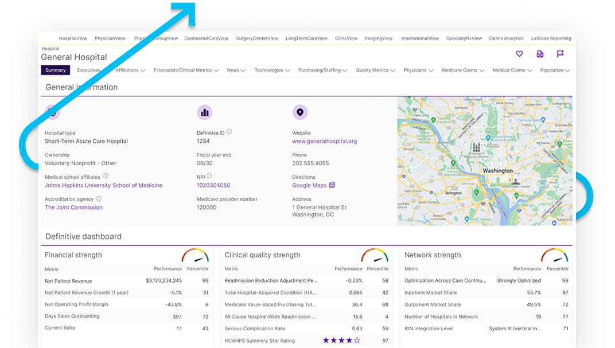Open the Medicare Claims dropdown
Viewport: 615px width, 348px height.
(462, 70)
